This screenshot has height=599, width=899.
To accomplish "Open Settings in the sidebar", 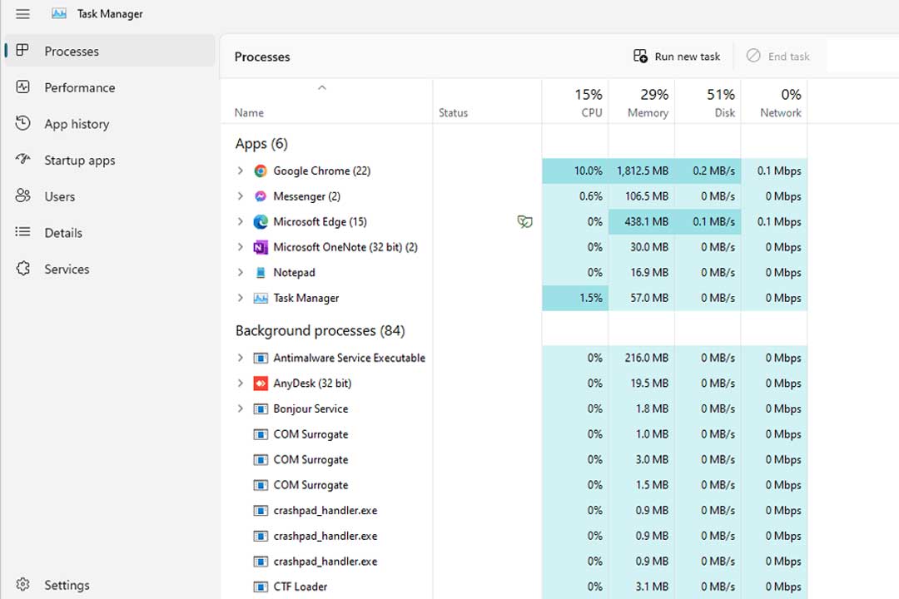I will pyautogui.click(x=110, y=585).
